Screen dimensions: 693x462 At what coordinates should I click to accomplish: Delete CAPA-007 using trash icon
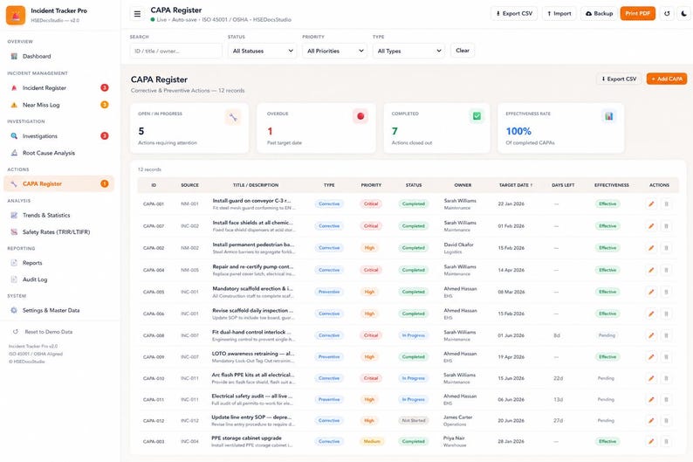[667, 226]
